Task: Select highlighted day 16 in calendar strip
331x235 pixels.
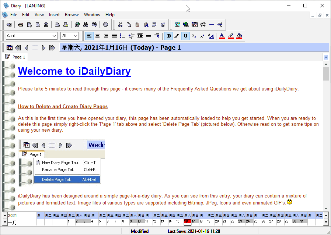Action: (188, 222)
